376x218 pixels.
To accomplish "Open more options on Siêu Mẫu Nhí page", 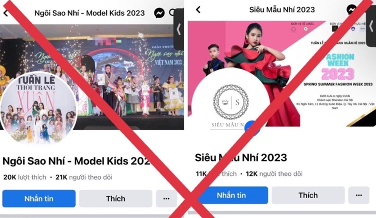I will click(x=359, y=195).
